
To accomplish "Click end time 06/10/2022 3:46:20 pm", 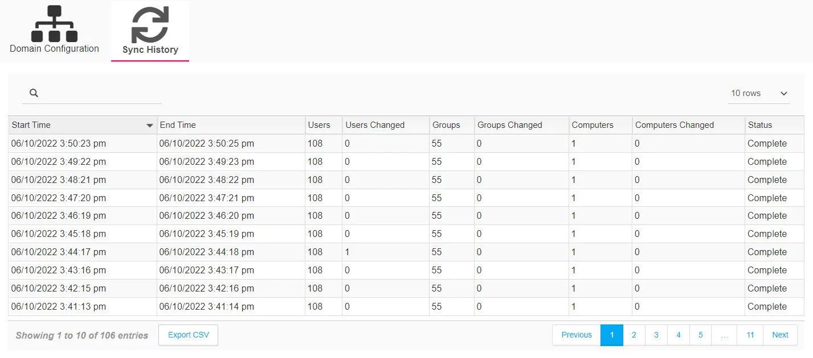I will [x=207, y=216].
